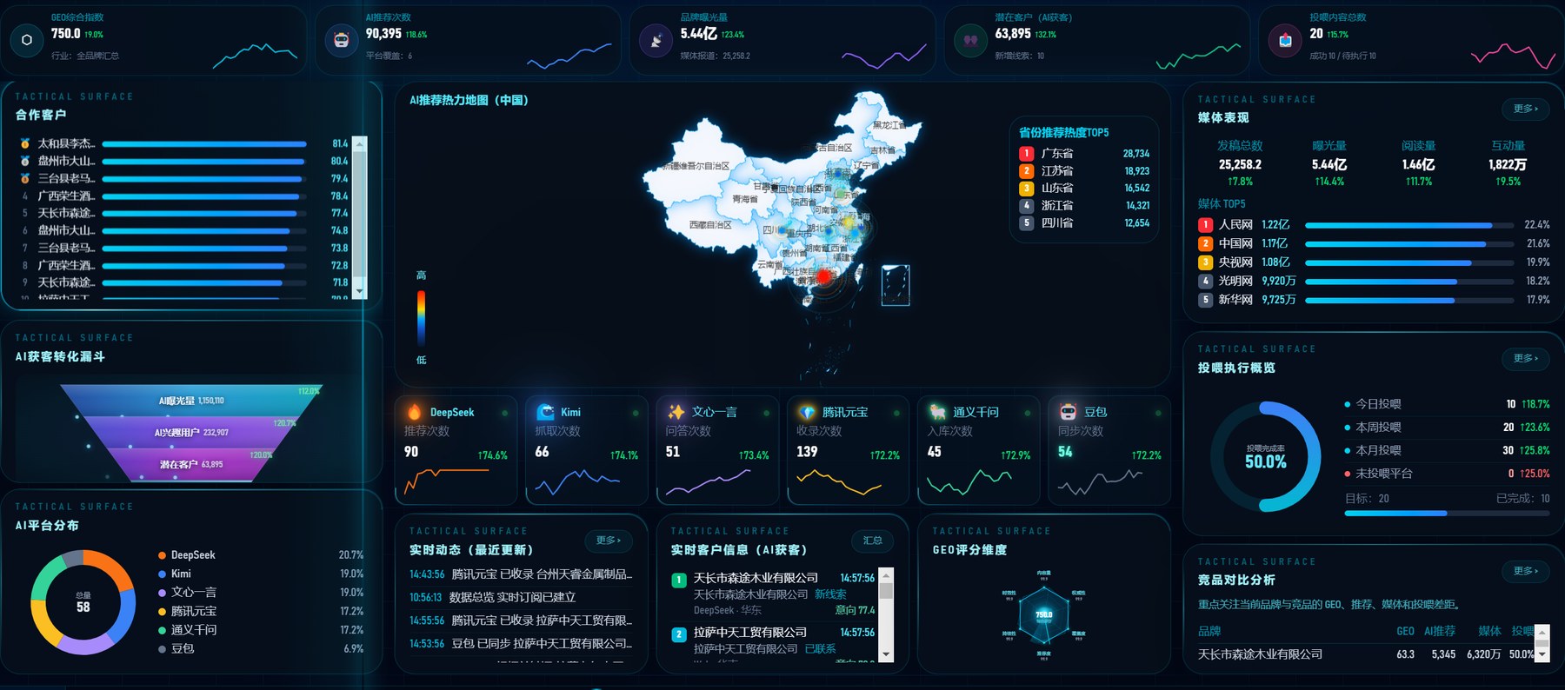Click the 通义千问 platform logo icon

click(x=938, y=412)
